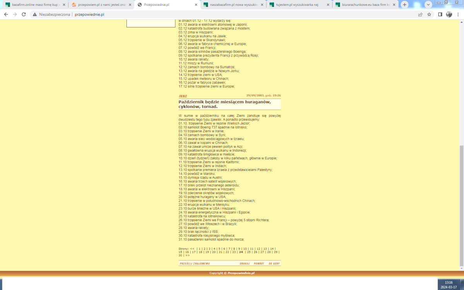The width and height of the screenshot is (464, 290).
Task: Click the DO GÓRY link
Action: [x=274, y=263]
